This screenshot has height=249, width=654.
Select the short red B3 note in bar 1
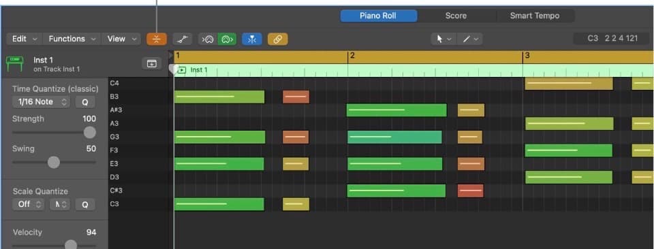tap(296, 97)
